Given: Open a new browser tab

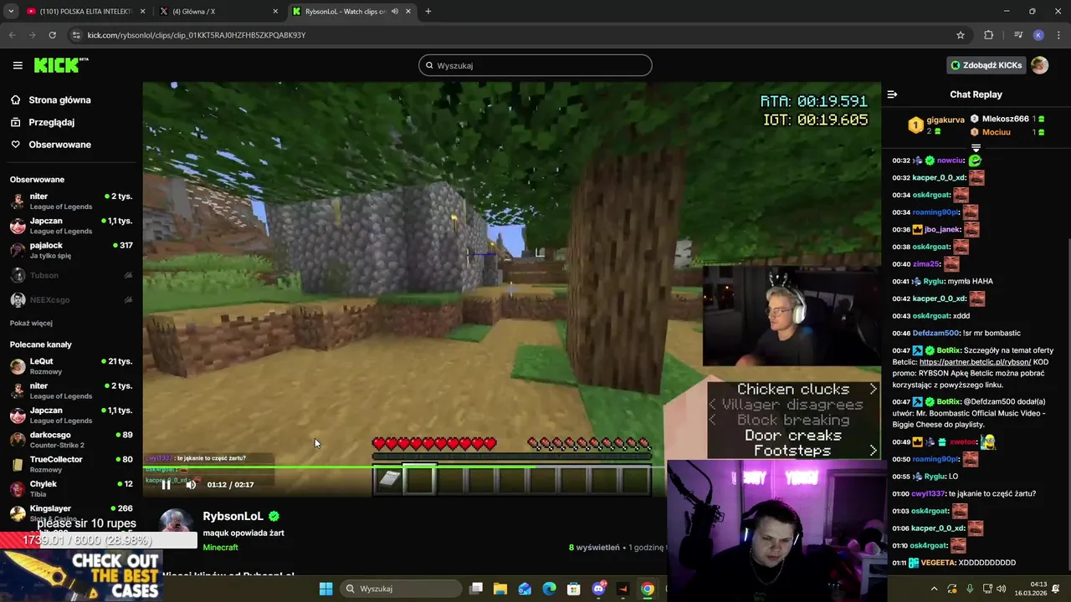Looking at the screenshot, I should click(x=428, y=11).
